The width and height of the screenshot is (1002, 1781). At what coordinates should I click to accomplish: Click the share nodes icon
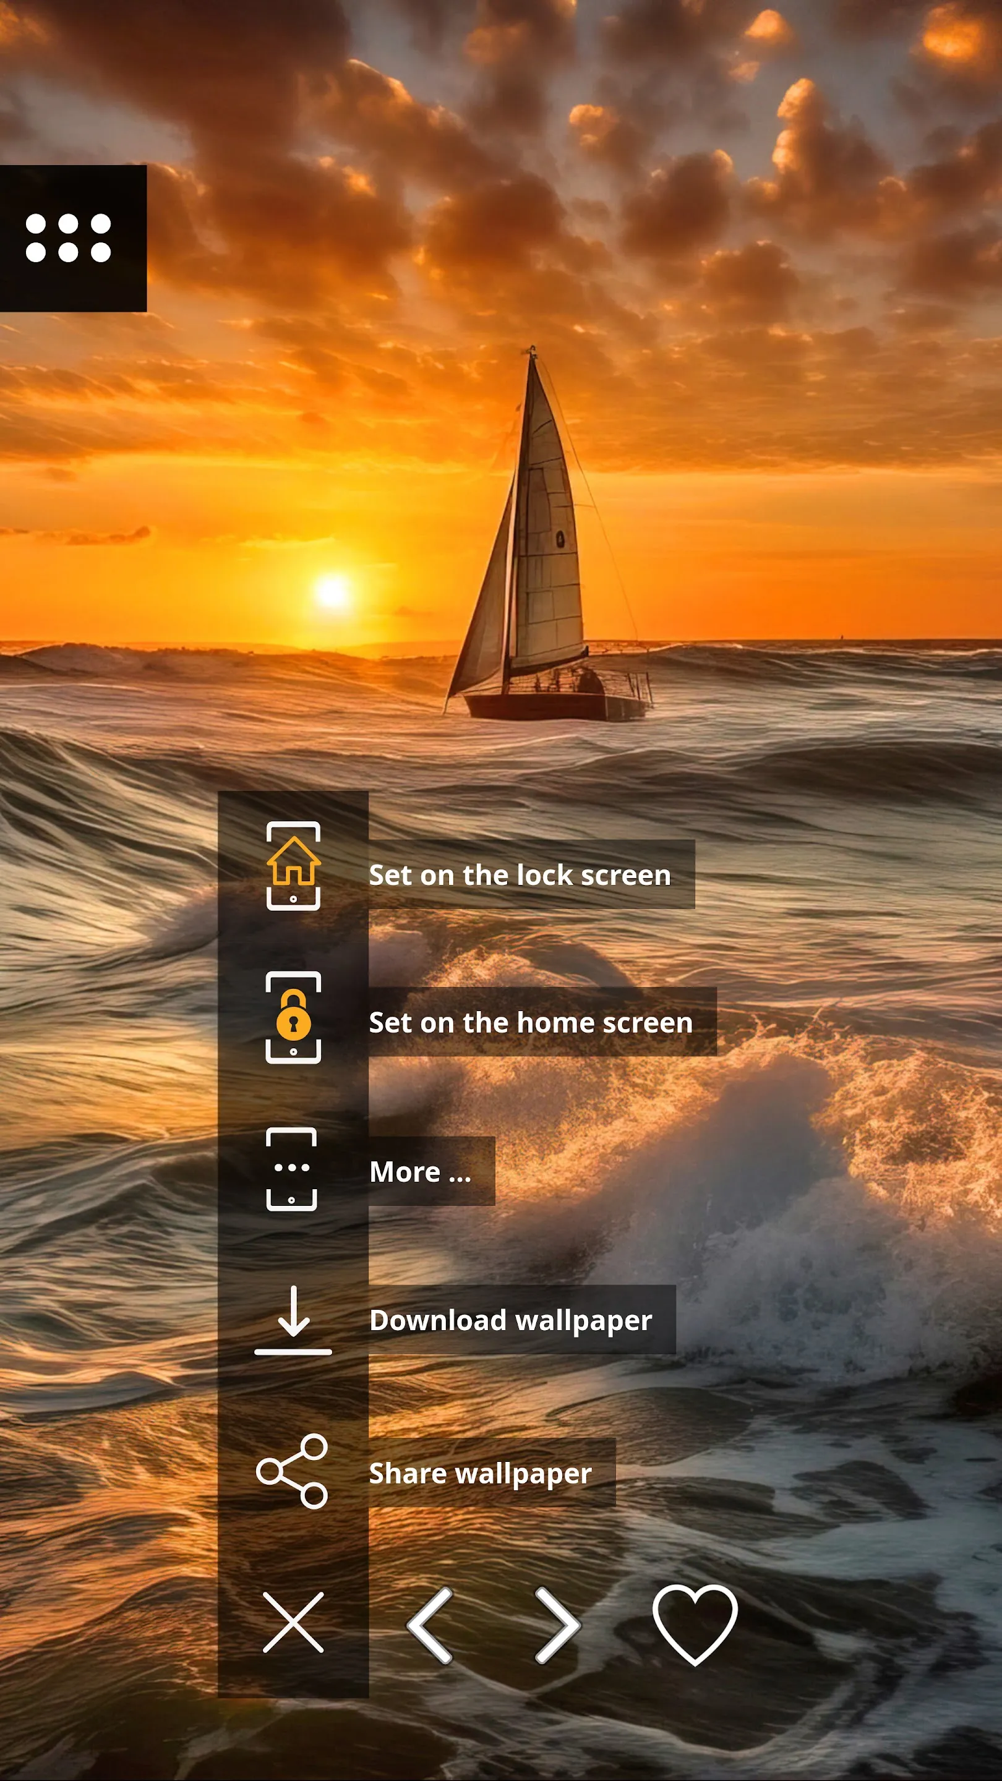coord(292,1471)
